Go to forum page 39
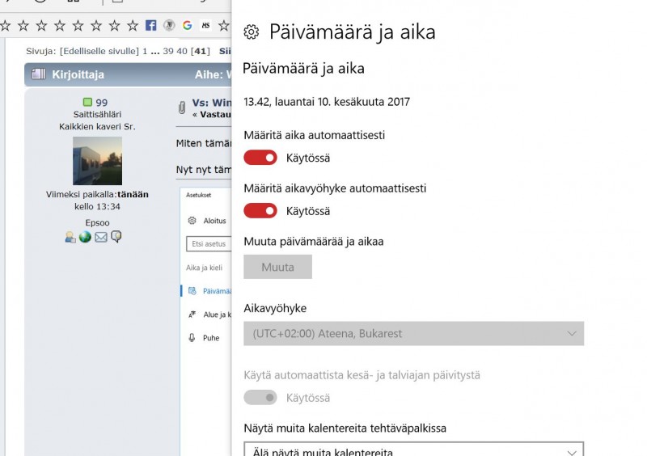The width and height of the screenshot is (647, 456). point(168,51)
